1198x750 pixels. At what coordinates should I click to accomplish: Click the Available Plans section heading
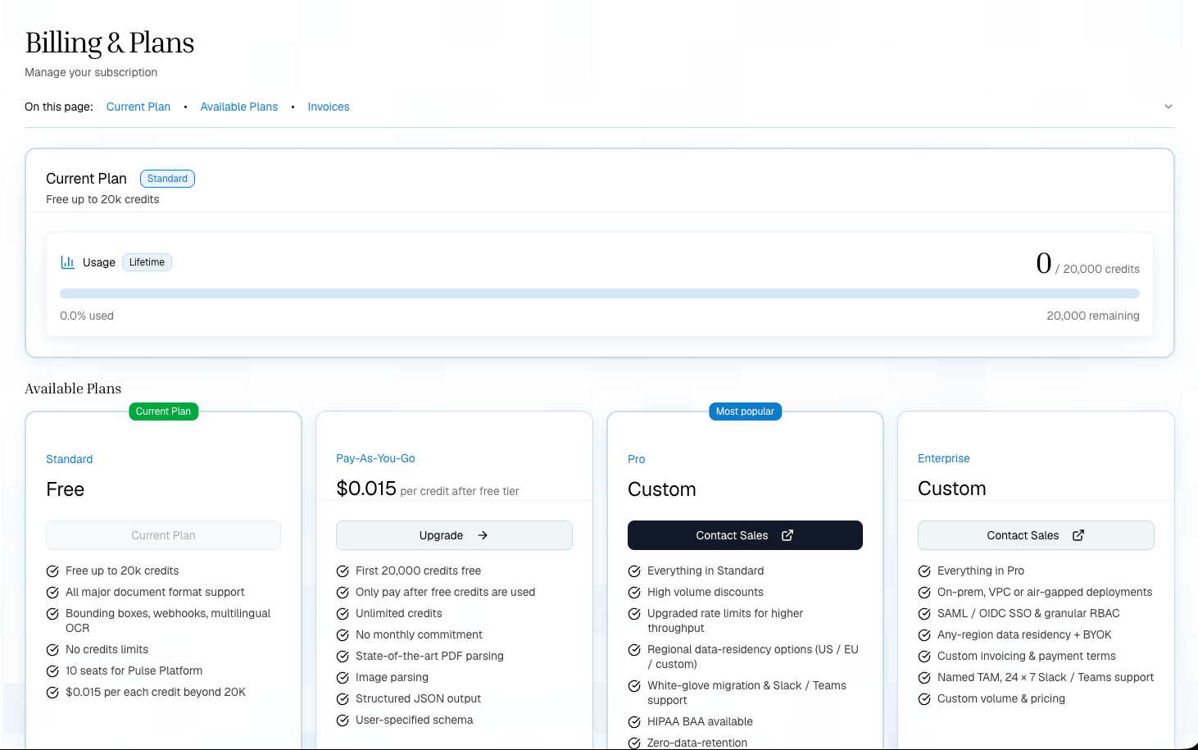click(73, 389)
